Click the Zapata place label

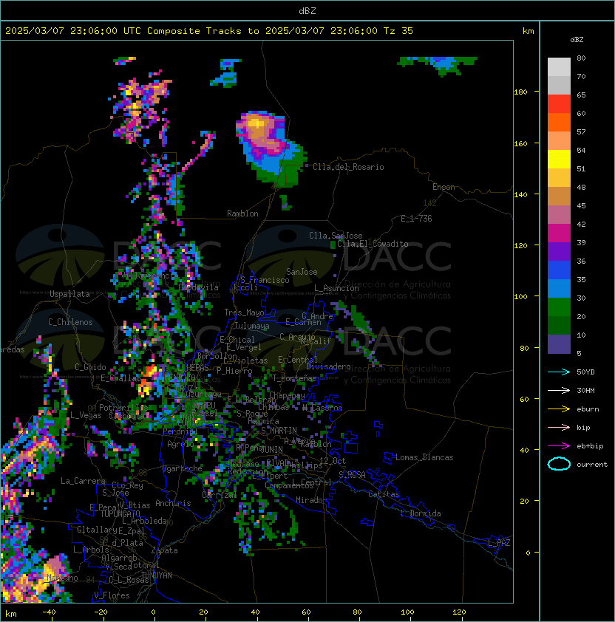[x=164, y=550]
